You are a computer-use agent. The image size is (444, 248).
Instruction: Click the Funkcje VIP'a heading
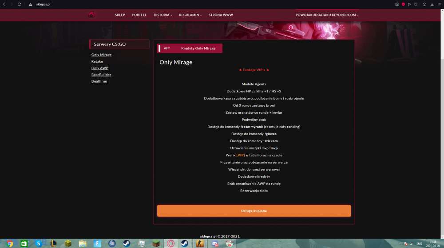pos(254,70)
